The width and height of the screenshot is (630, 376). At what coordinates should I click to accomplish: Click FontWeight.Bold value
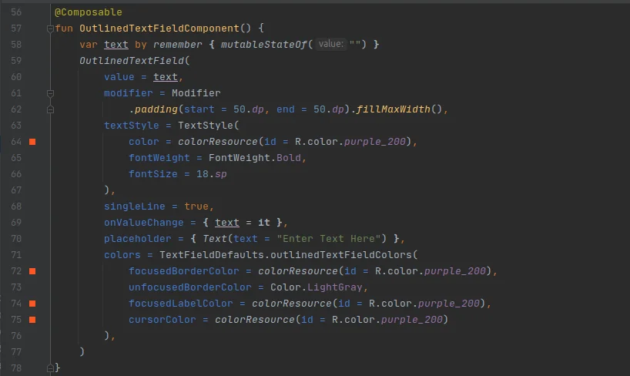254,158
